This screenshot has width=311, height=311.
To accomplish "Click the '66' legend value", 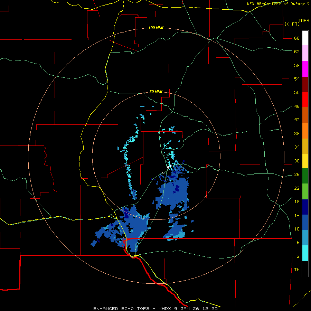I will (x=297, y=38).
